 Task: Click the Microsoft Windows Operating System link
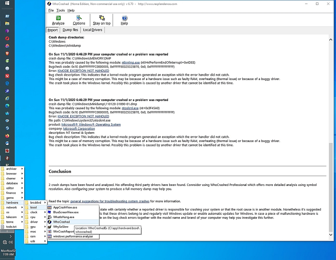pyautogui.click(x=91, y=125)
